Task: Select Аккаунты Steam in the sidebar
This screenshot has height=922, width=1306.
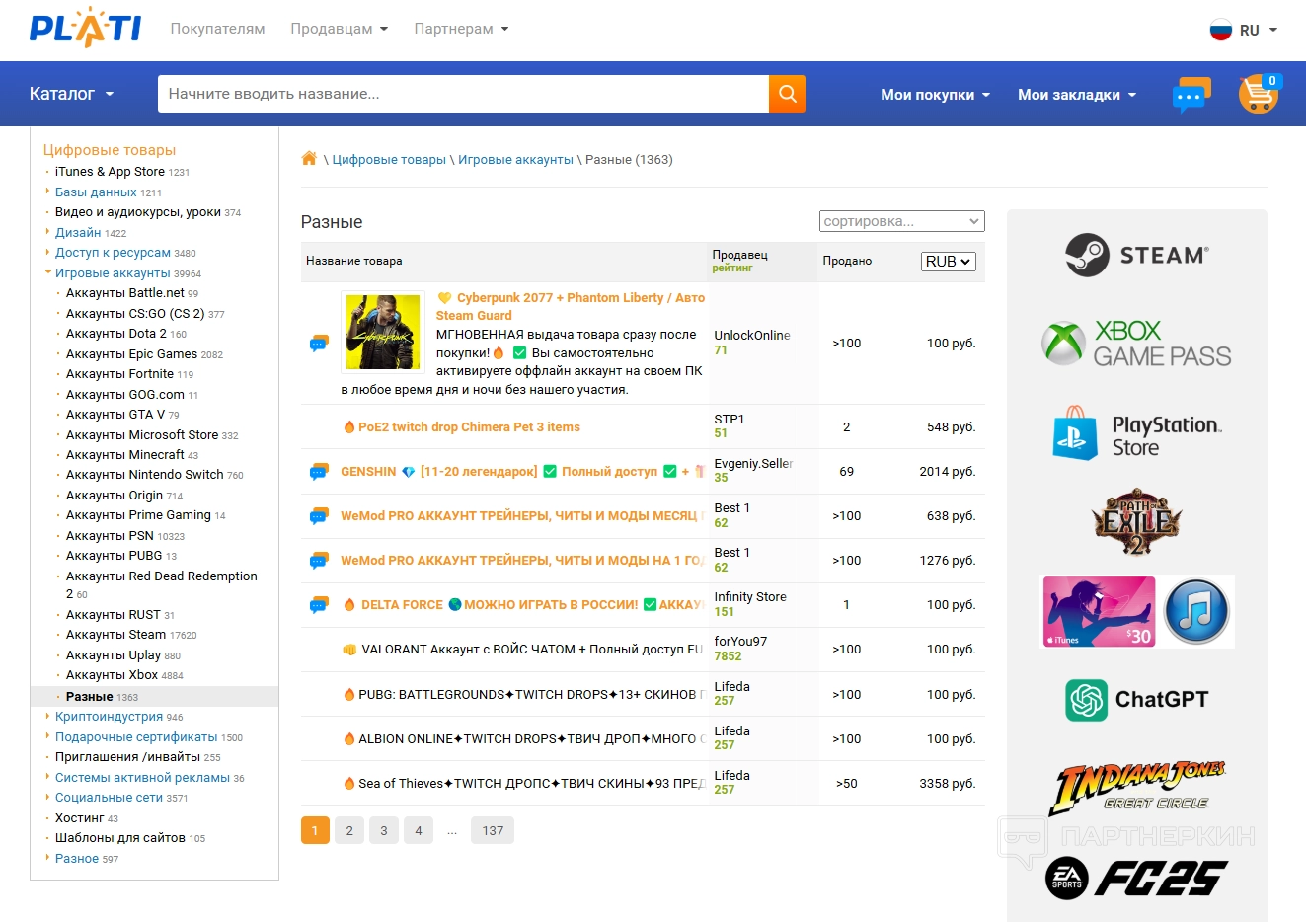Action: (x=115, y=635)
